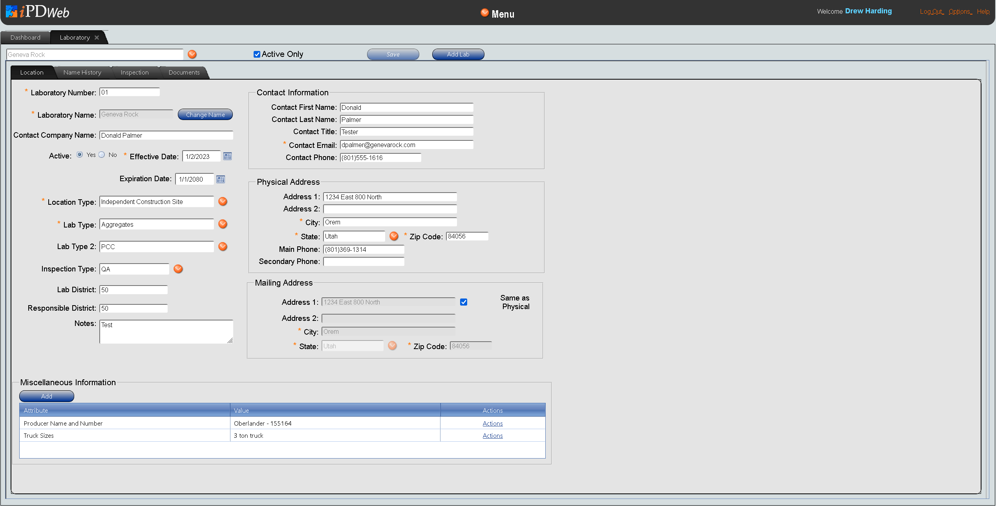This screenshot has width=996, height=506.
Task: Open the Effective Date calendar picker
Action: 227,157
